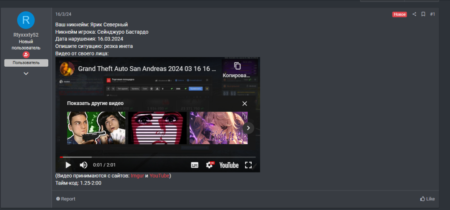Click the red 'Новое' badge
450x210 pixels.
(x=400, y=14)
